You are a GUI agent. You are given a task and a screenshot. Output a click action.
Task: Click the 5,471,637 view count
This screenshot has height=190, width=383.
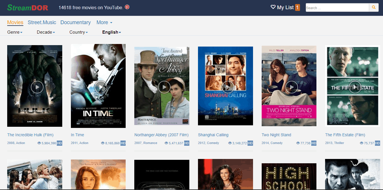point(176,143)
